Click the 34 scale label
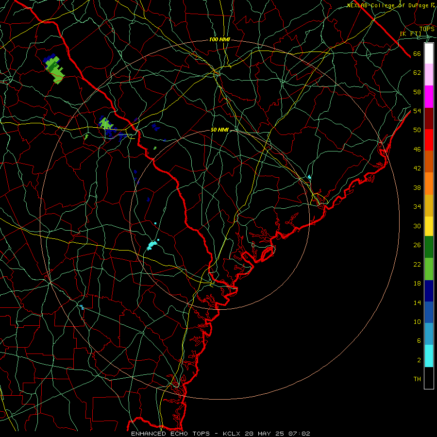The image size is (437, 437). (x=417, y=207)
